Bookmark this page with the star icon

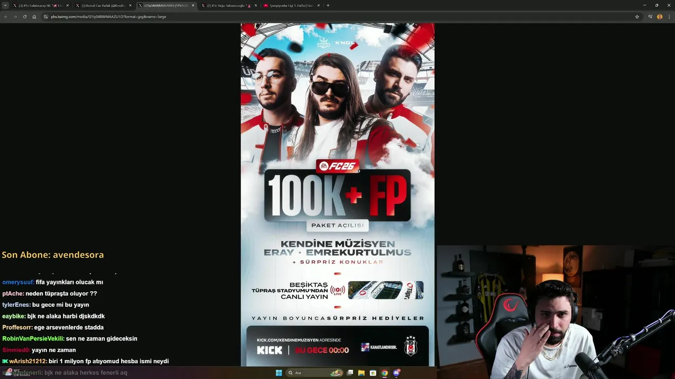click(637, 17)
